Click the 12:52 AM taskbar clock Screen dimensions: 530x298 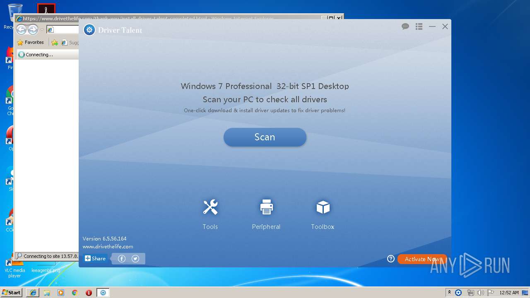pos(509,293)
